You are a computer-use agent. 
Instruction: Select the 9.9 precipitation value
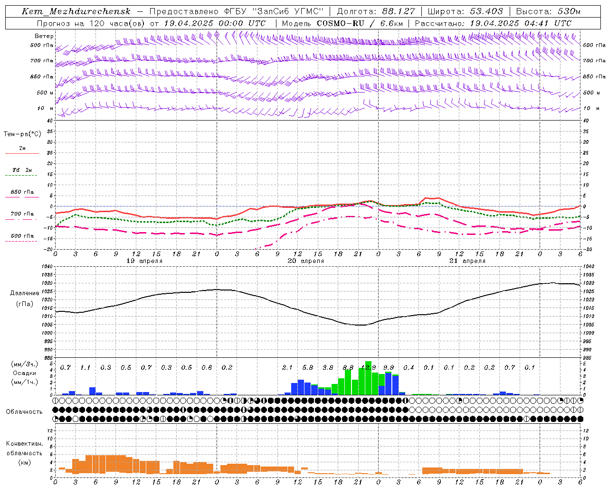pyautogui.click(x=389, y=368)
